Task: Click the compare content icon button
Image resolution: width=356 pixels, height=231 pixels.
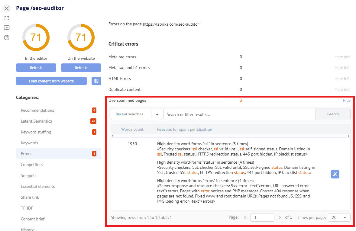Action: click(96, 81)
